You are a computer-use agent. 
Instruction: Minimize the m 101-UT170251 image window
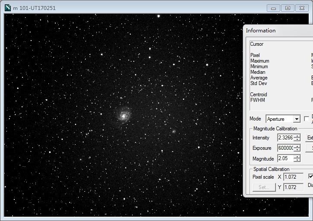tap(273, 8)
